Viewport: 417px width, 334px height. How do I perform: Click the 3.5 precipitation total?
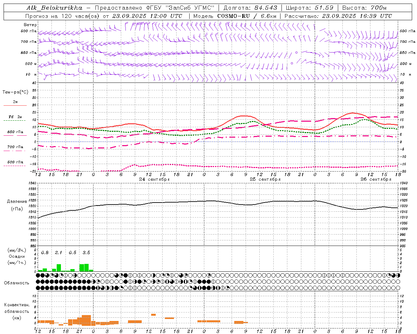click(x=86, y=253)
